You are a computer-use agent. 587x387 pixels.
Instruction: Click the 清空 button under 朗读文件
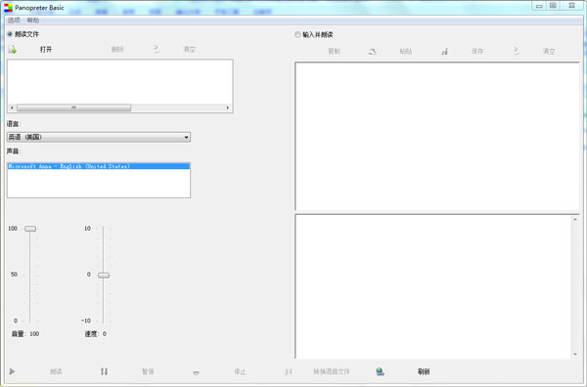pyautogui.click(x=190, y=50)
